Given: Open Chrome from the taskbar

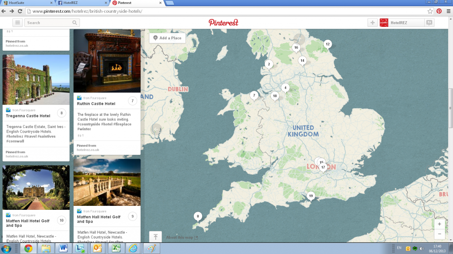Looking at the screenshot, I should tap(28, 249).
